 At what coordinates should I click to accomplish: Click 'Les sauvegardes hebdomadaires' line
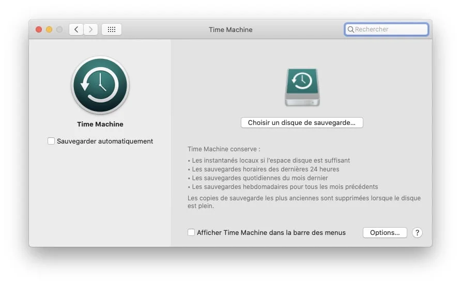(x=283, y=187)
